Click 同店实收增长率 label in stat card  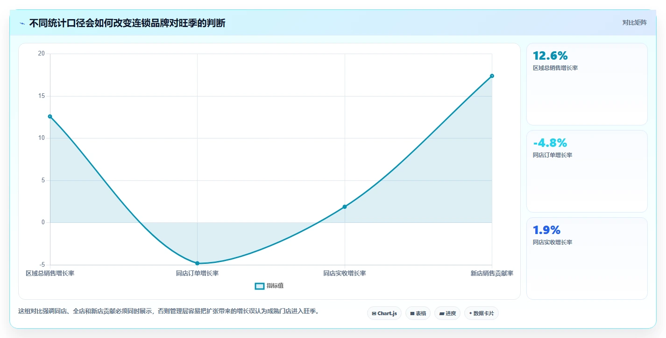(553, 242)
